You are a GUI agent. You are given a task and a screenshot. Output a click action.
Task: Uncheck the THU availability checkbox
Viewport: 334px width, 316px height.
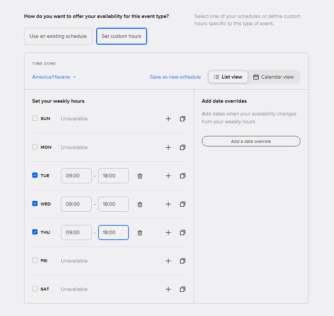pos(35,232)
